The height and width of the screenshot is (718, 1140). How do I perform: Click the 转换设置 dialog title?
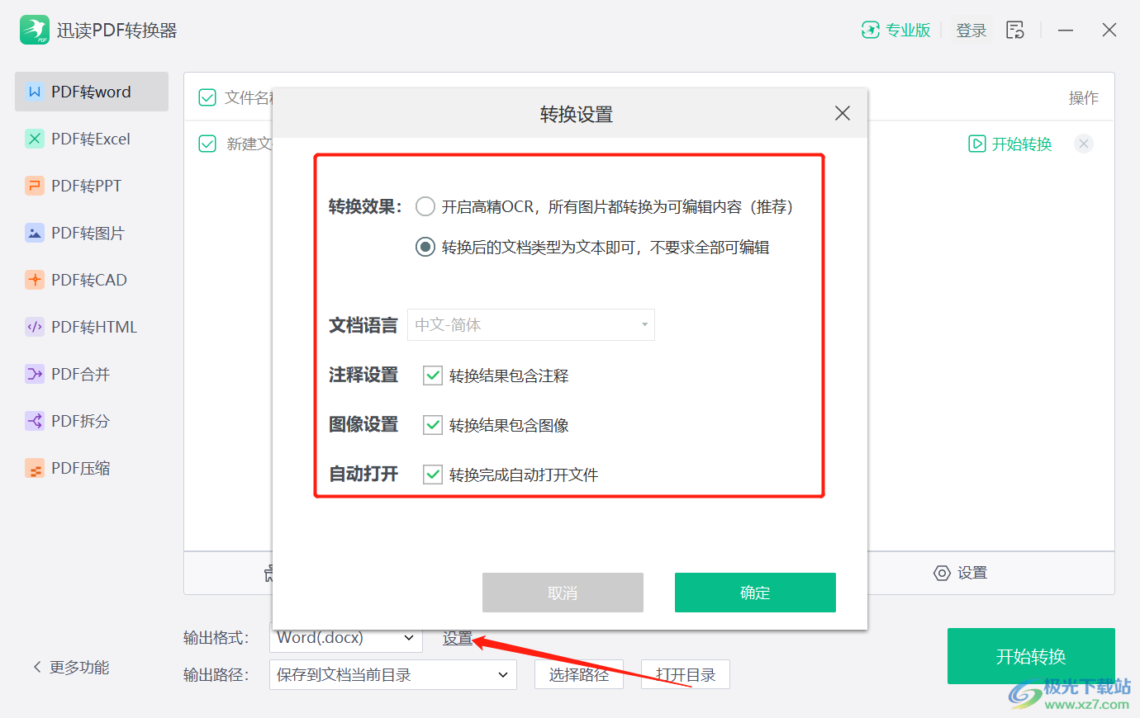(577, 114)
